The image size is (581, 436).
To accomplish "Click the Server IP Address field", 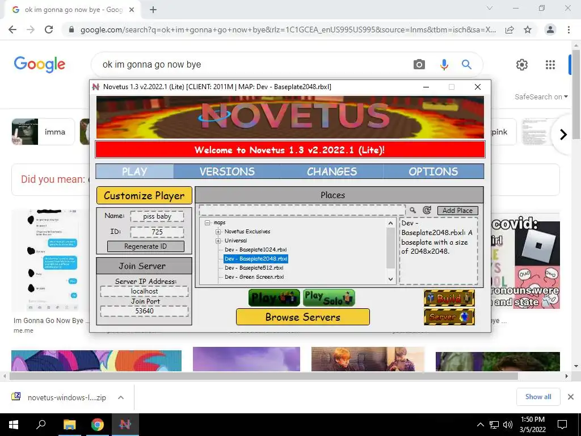I will [x=144, y=291].
